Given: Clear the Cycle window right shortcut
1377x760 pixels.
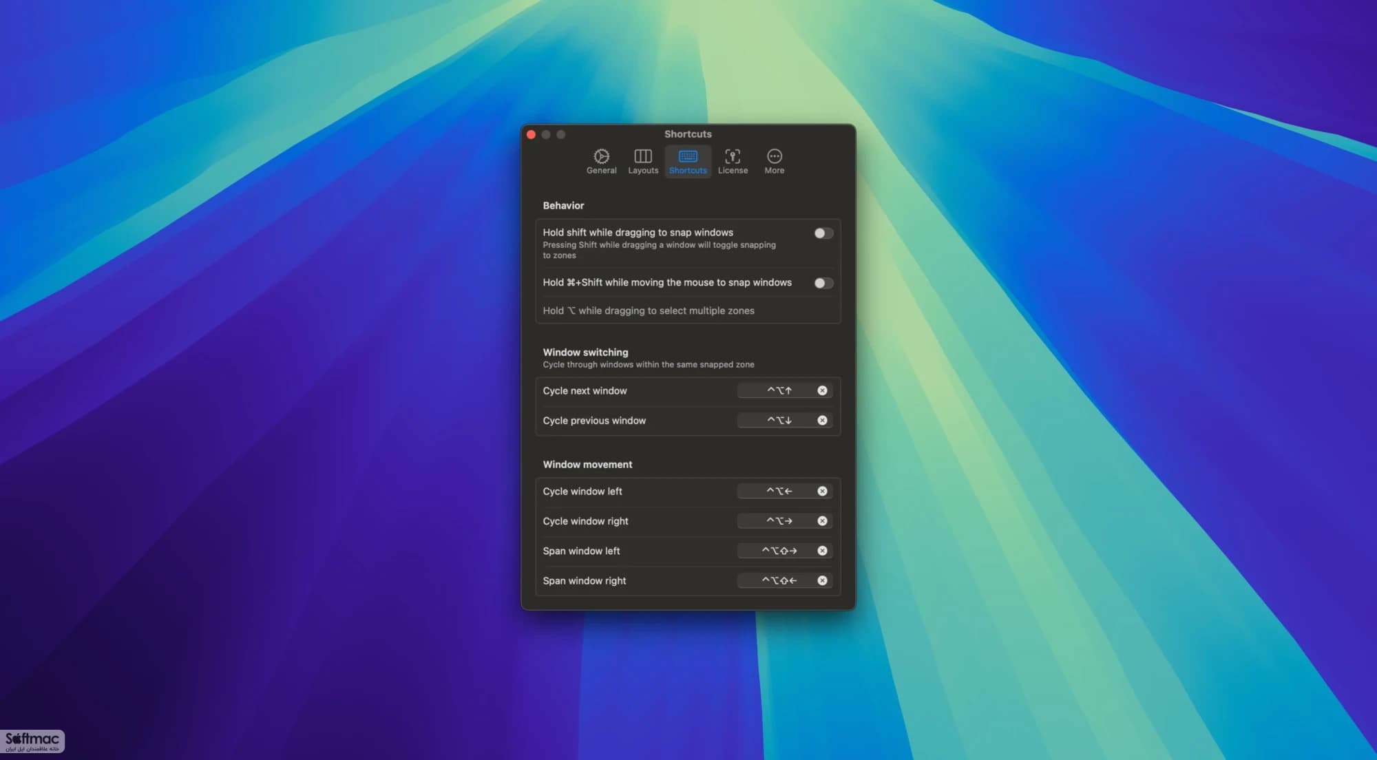Looking at the screenshot, I should (x=822, y=521).
